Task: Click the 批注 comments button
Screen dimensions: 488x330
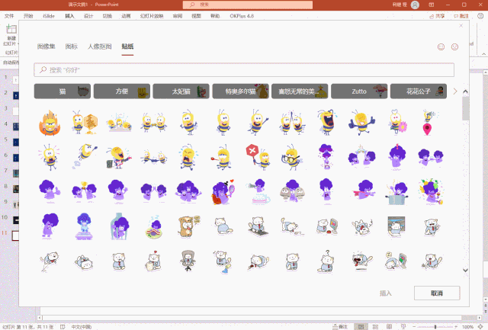Action: pyautogui.click(x=461, y=16)
